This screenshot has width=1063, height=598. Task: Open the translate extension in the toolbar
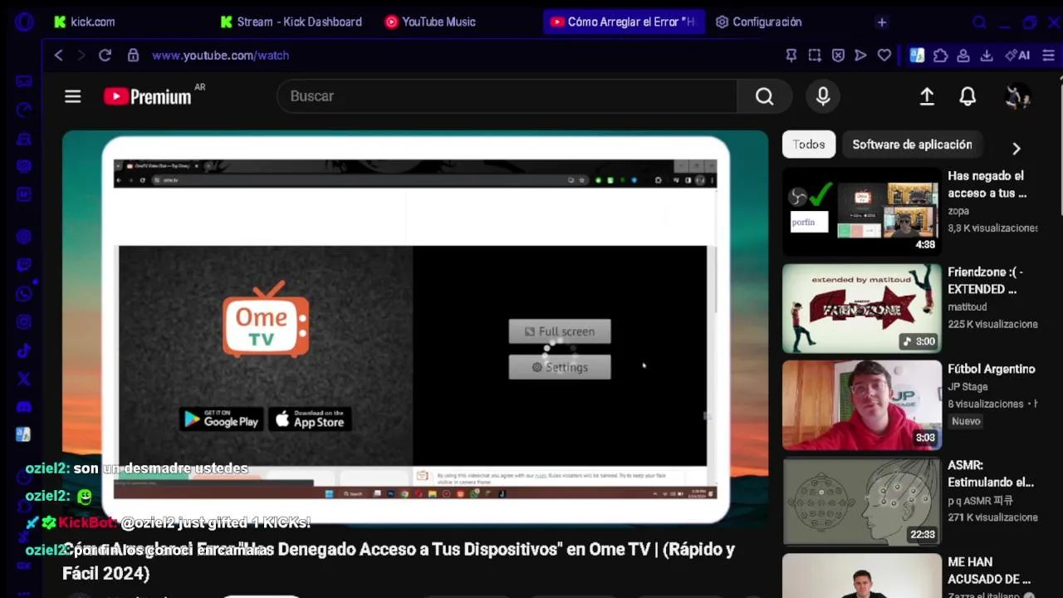pos(917,55)
